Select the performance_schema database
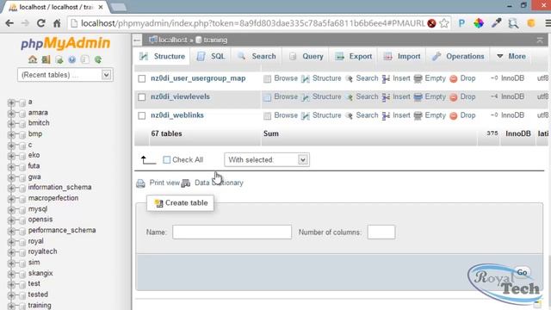The width and height of the screenshot is (551, 310). point(62,230)
